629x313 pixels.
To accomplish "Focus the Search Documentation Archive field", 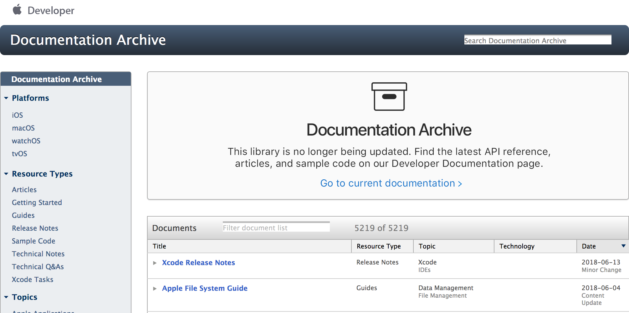I will 538,40.
